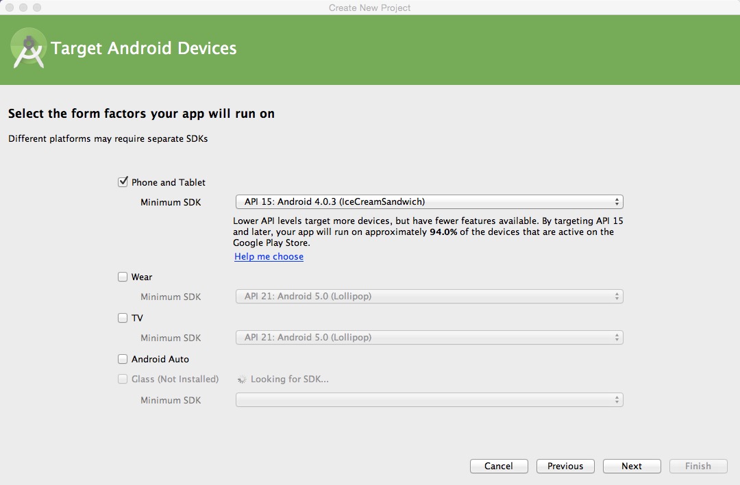This screenshot has height=485, width=740.
Task: Uncheck the Phone and Tablet checkbox
Action: pos(123,182)
